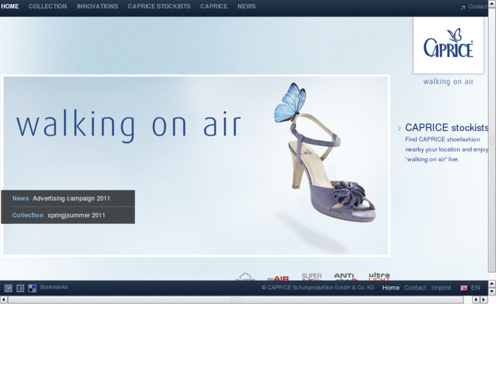Viewport: 496px width, 372px height.
Task: Open the SUPER flexible innovation logo
Action: pos(312,276)
